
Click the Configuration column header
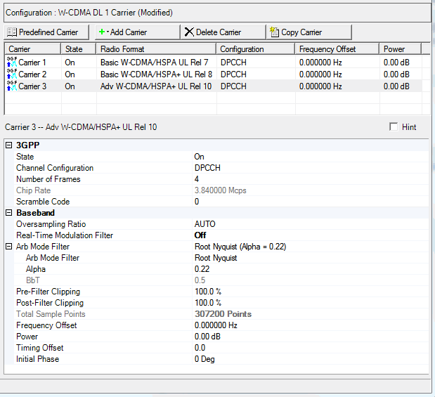[x=256, y=49]
